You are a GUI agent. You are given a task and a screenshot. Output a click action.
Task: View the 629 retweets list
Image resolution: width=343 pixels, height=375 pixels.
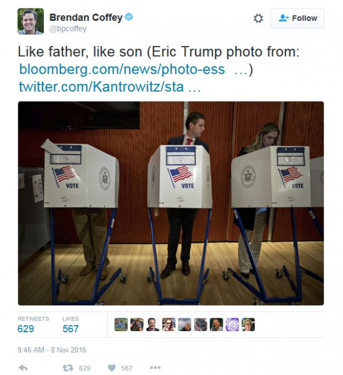point(26,329)
